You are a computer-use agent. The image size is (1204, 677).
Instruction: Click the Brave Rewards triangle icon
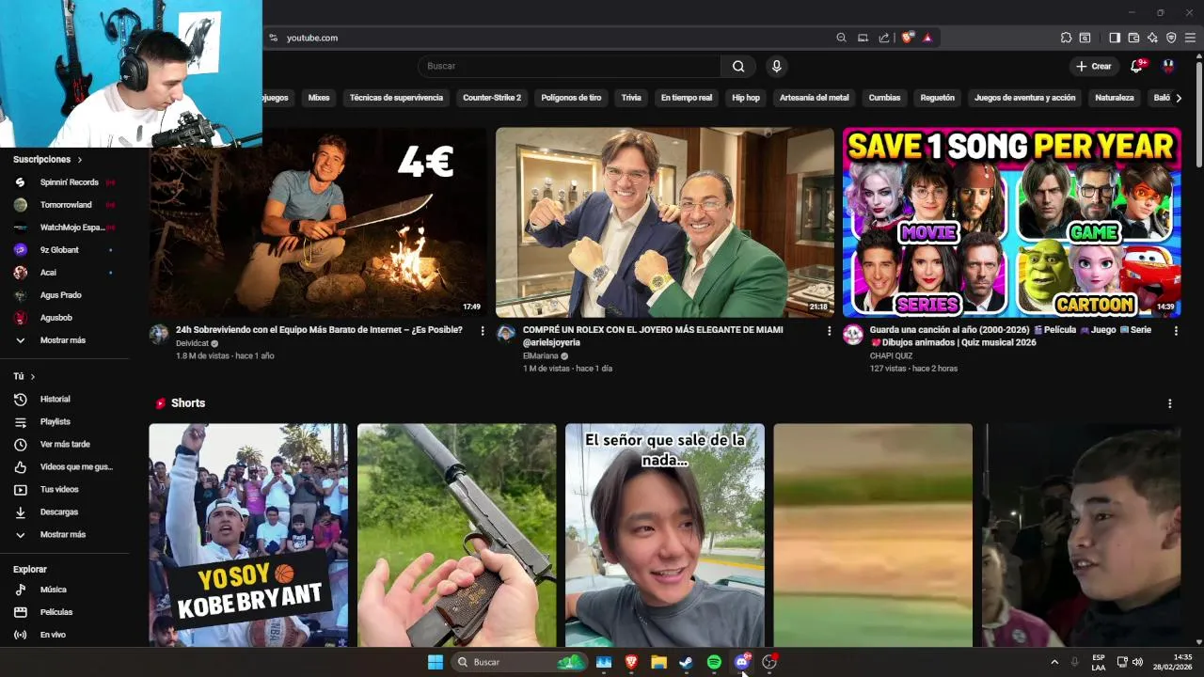click(x=927, y=38)
